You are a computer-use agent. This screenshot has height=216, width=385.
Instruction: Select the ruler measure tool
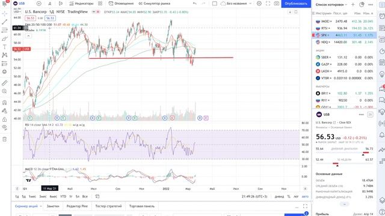click(x=4, y=83)
